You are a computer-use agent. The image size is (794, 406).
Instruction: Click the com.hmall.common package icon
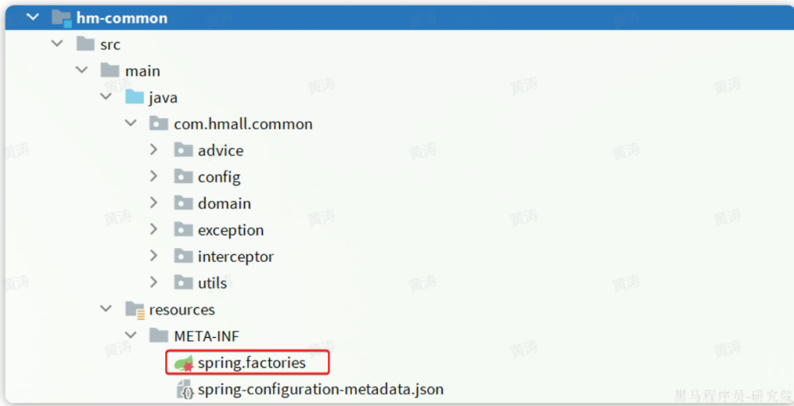(x=159, y=124)
